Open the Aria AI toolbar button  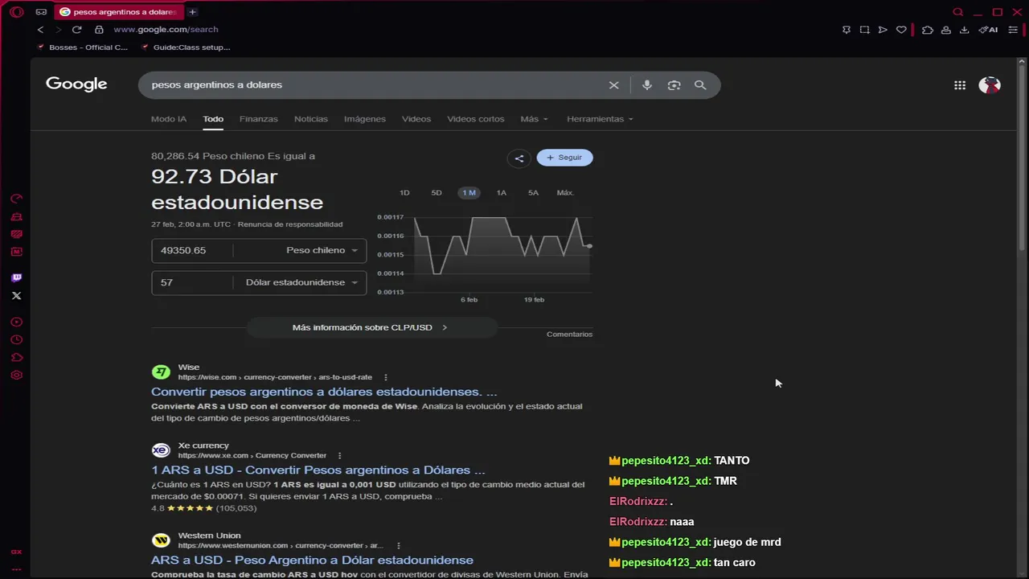(x=988, y=30)
